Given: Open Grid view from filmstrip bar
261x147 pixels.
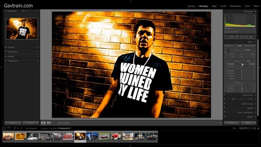Looking at the screenshot, I should coord(15,128).
